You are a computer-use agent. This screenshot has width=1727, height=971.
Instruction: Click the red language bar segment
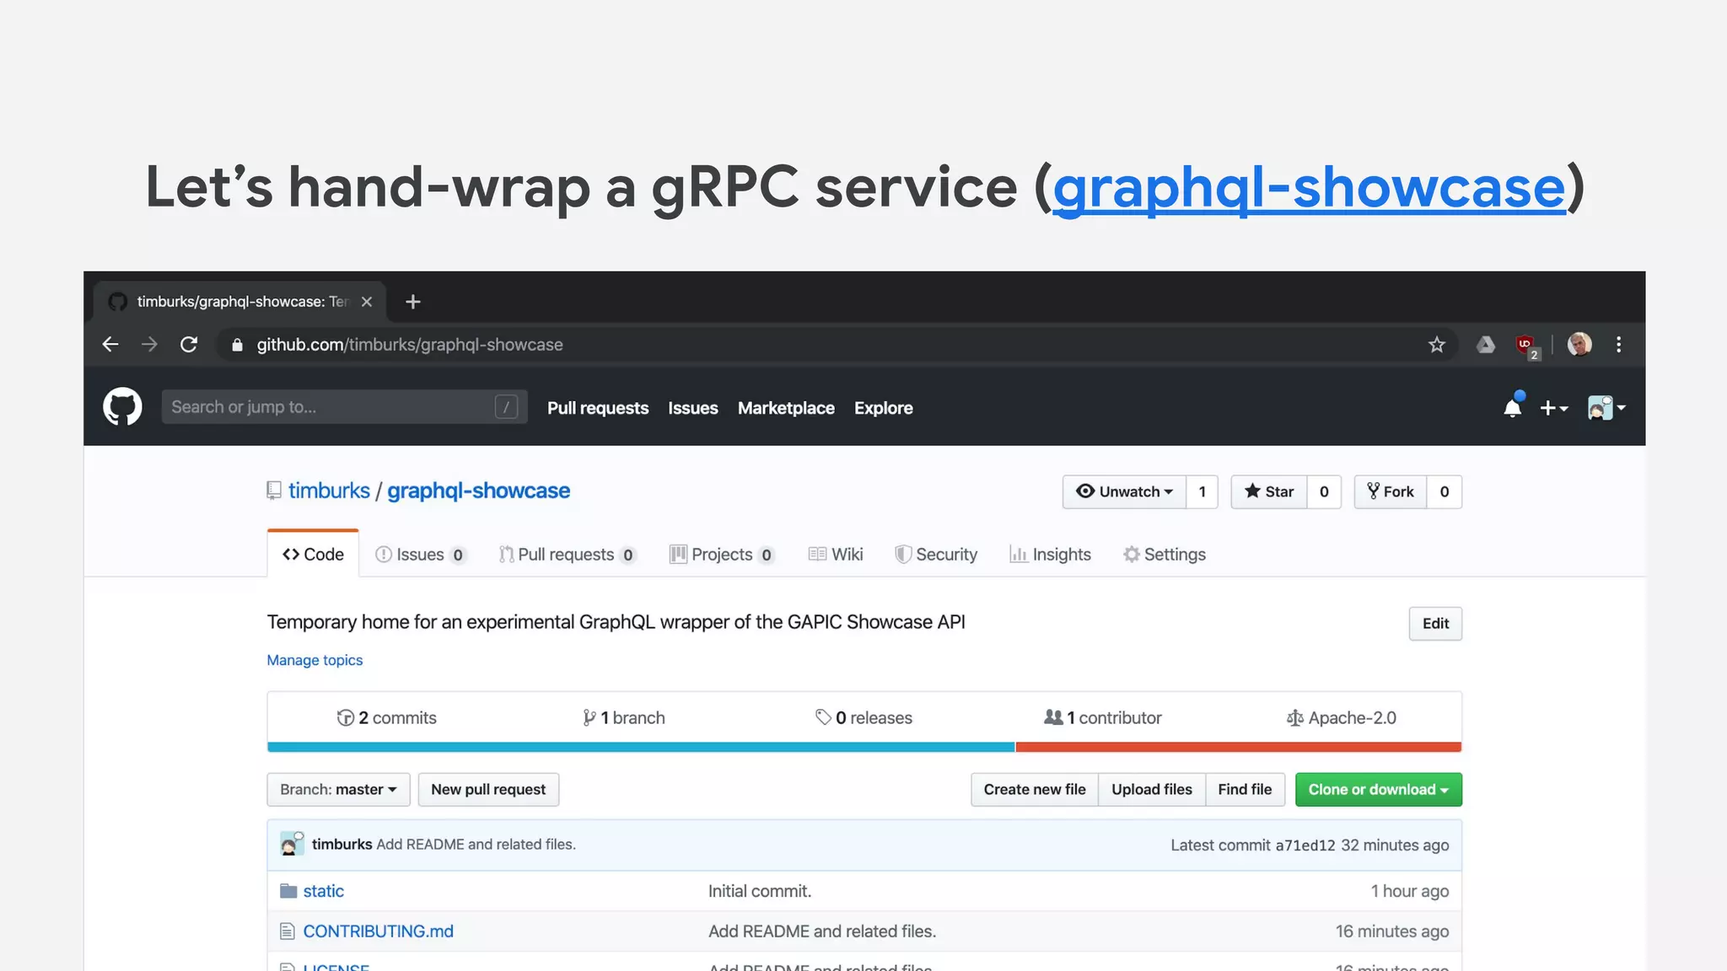pyautogui.click(x=1239, y=747)
